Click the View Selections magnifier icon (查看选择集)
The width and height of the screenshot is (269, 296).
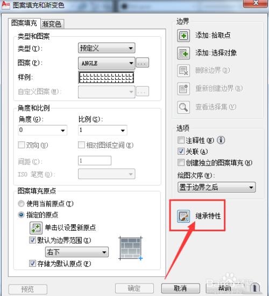[183, 107]
